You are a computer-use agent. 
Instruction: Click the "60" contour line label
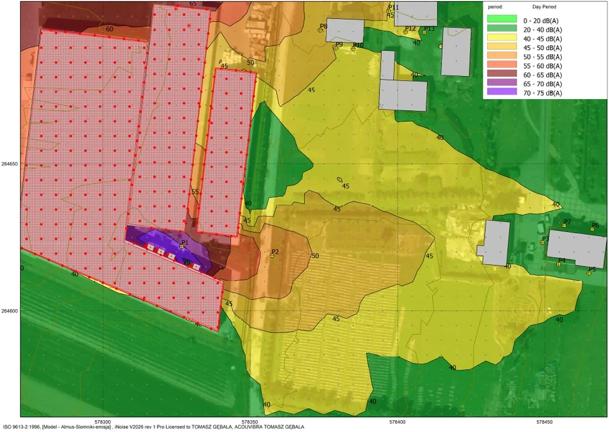[x=109, y=29]
